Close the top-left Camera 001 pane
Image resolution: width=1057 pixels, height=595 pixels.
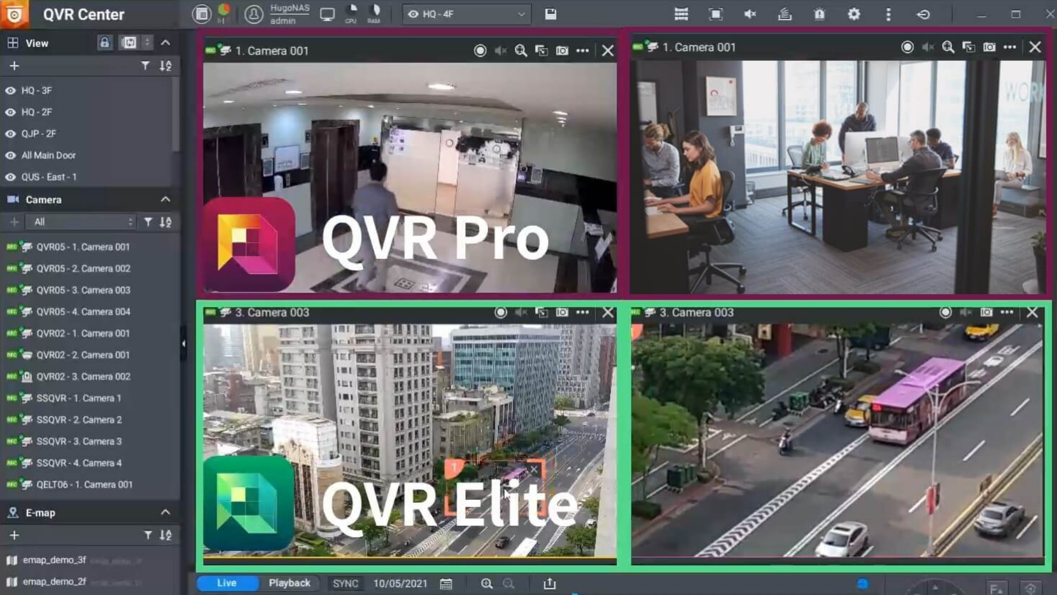click(608, 51)
